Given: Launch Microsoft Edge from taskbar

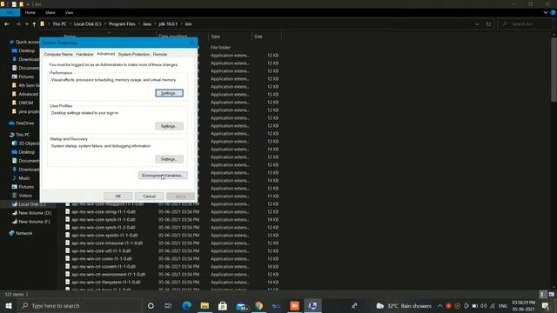Looking at the screenshot, I should [x=187, y=305].
